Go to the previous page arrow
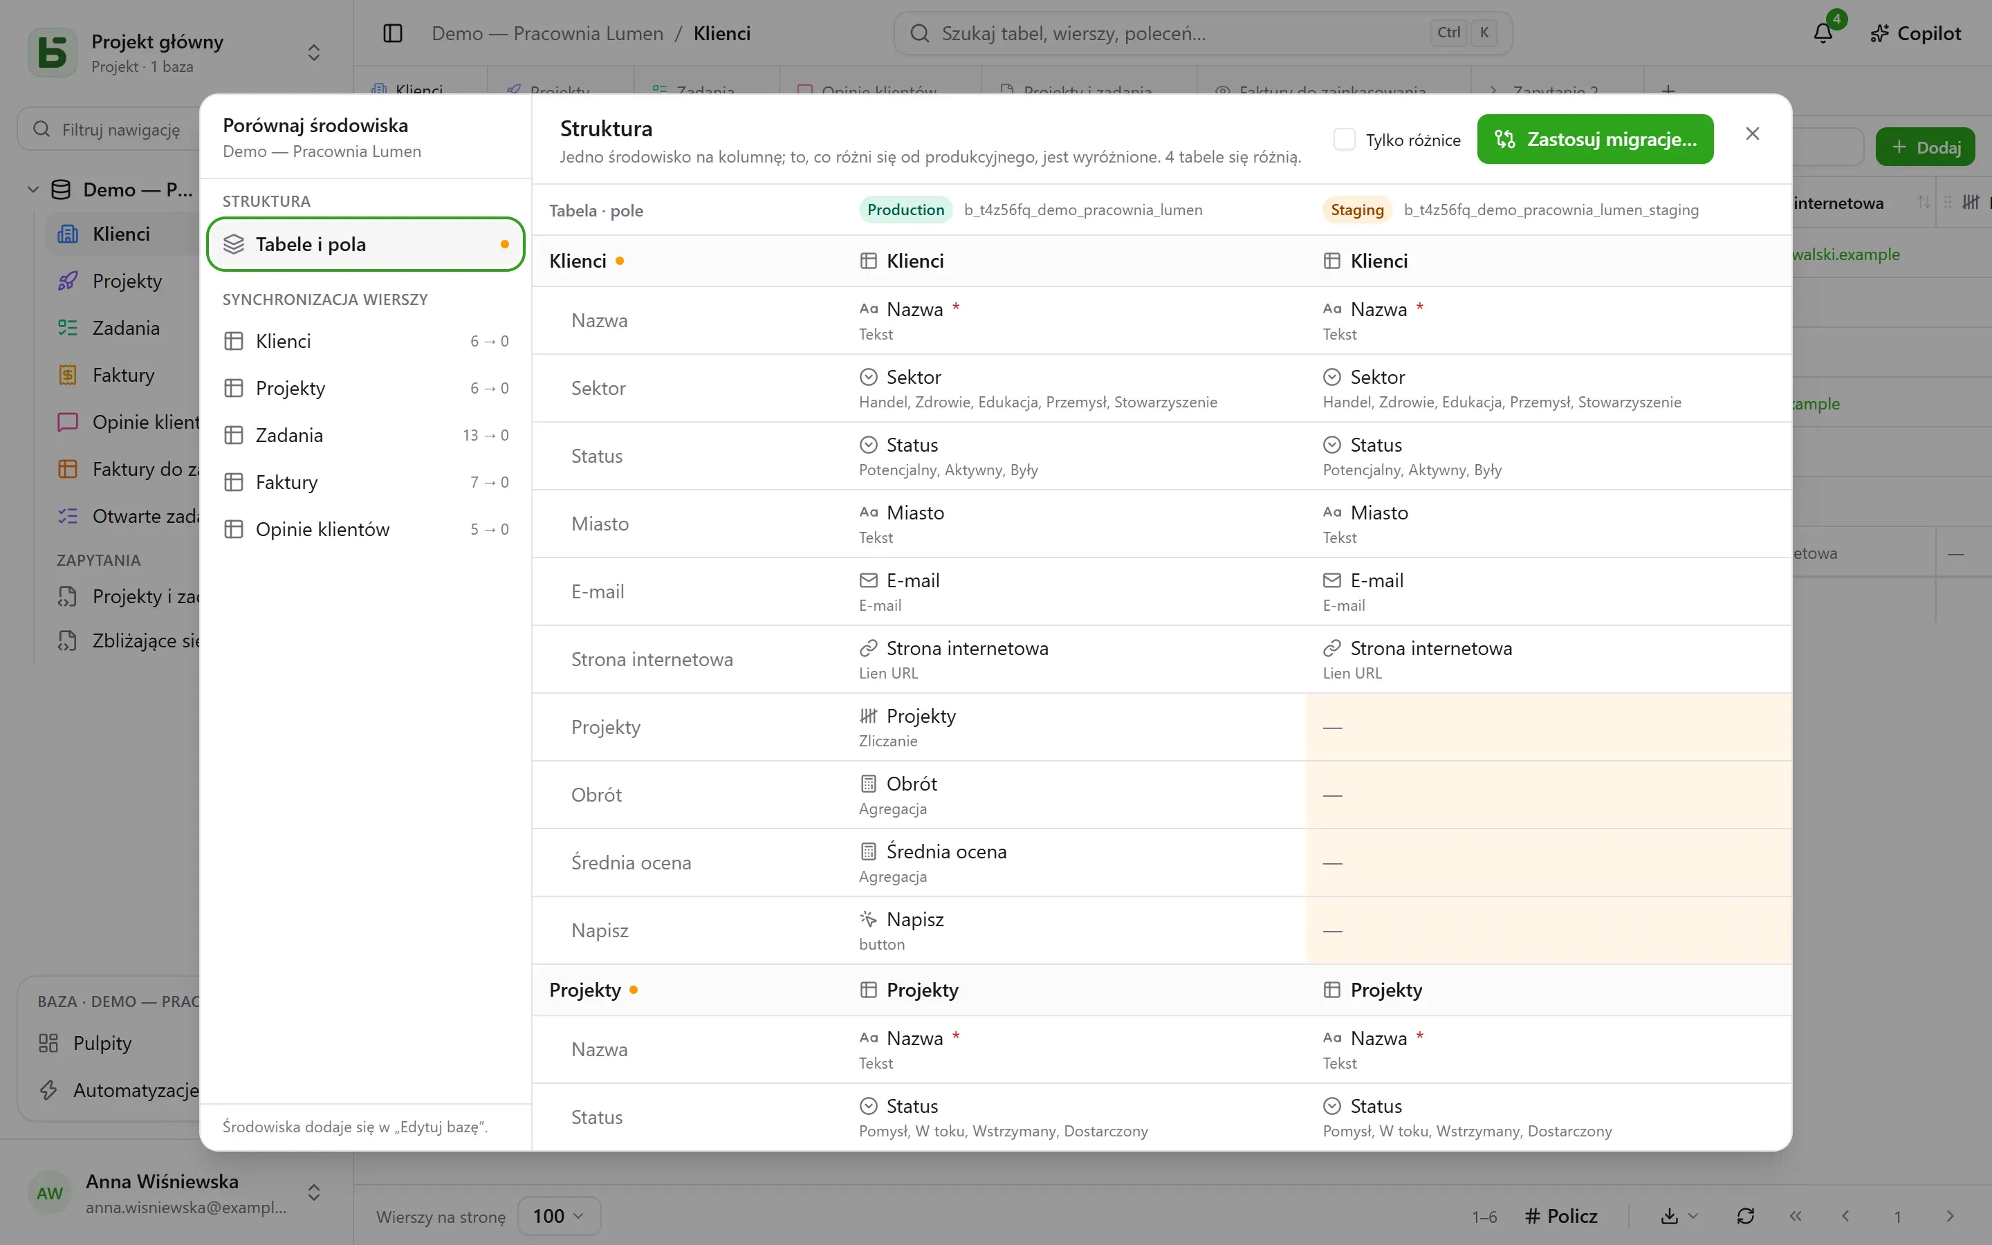This screenshot has width=1992, height=1245. [x=1845, y=1216]
